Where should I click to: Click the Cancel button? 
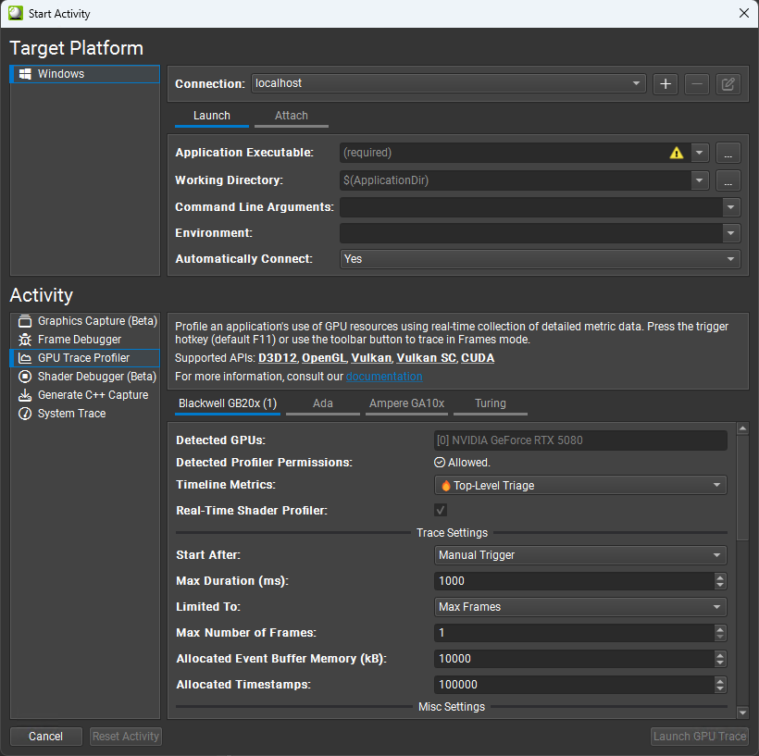pos(45,737)
